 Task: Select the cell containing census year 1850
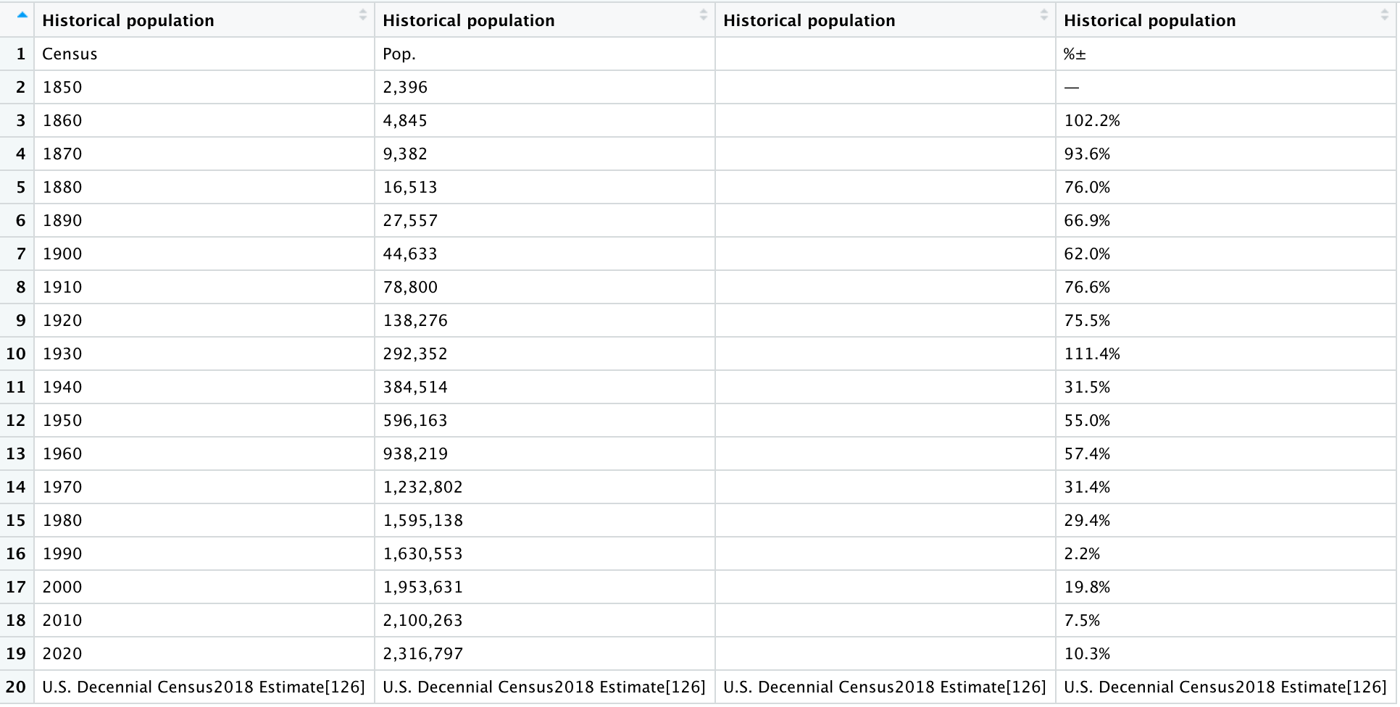pyautogui.click(x=62, y=88)
